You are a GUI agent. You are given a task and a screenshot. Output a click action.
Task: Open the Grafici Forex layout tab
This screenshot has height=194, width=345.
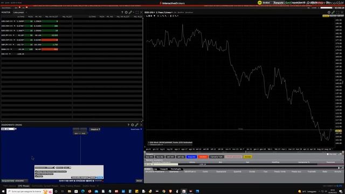pos(89,186)
